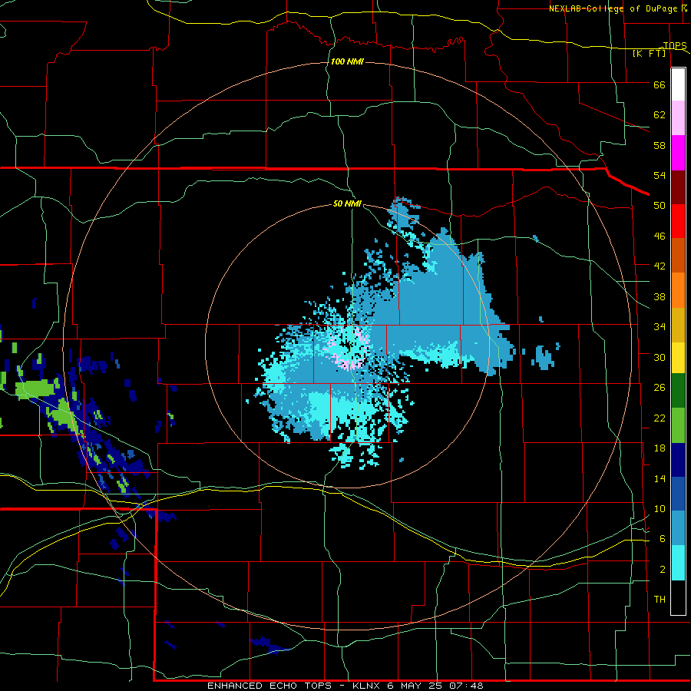Click the TOPS legend title
This screenshot has height=691, width=691.
675,45
